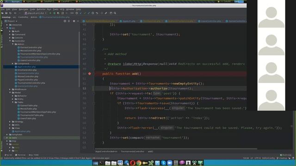The image size is (296, 166).
Task: Open the Opera browser in the taskbar
Action: point(133,163)
